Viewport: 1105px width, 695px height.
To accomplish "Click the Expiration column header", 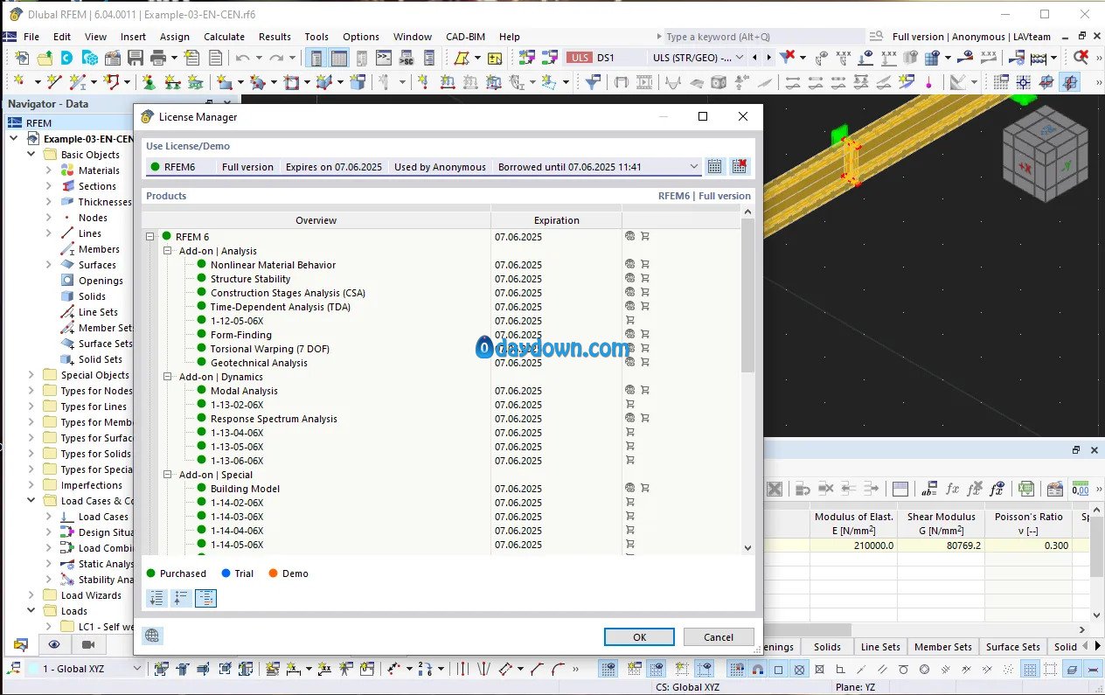I will [557, 220].
